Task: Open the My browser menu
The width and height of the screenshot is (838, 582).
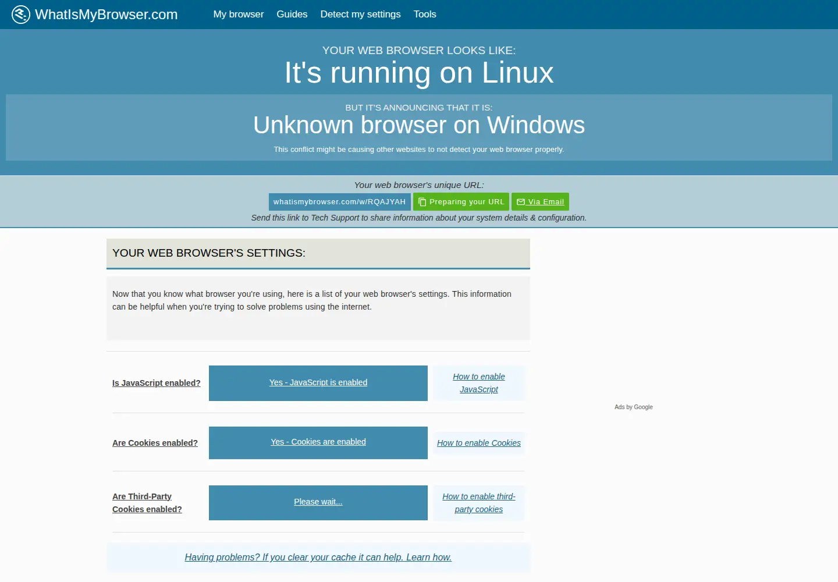Action: [239, 14]
